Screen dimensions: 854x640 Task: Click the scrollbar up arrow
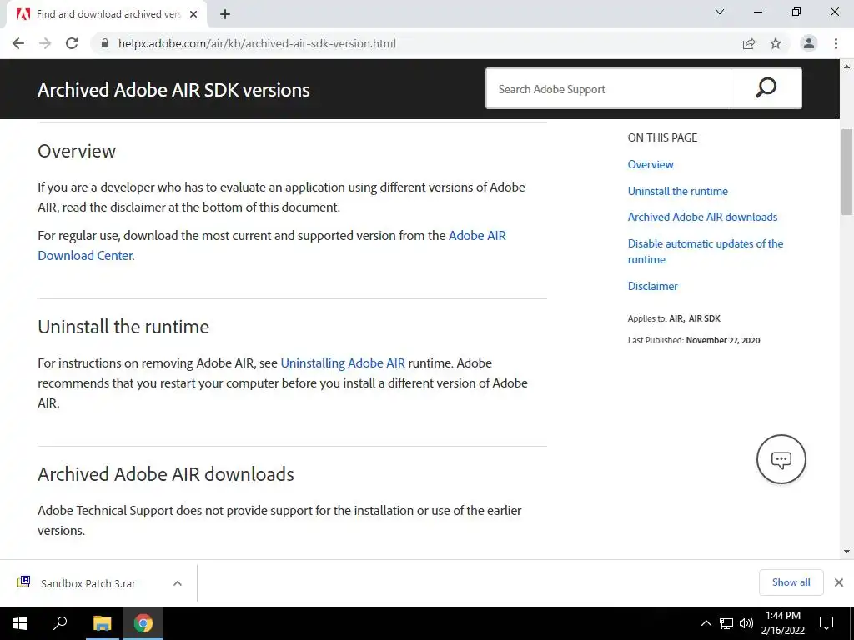(846, 67)
